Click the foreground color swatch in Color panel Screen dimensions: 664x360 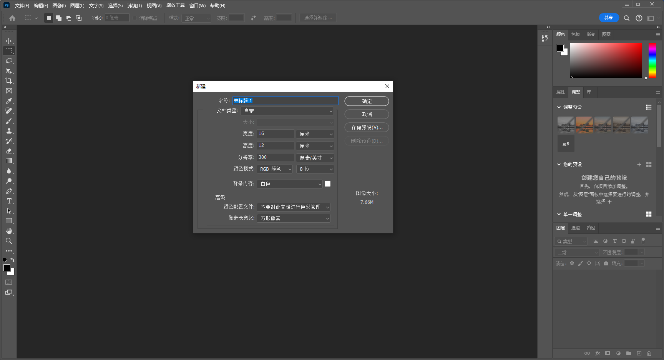[560, 48]
